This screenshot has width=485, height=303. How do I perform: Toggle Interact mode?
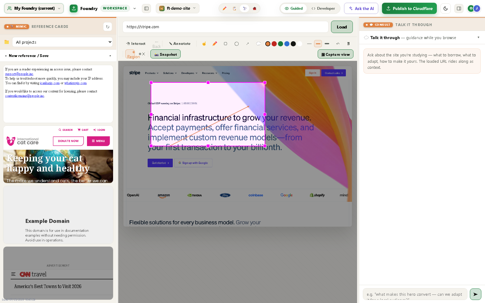(136, 44)
